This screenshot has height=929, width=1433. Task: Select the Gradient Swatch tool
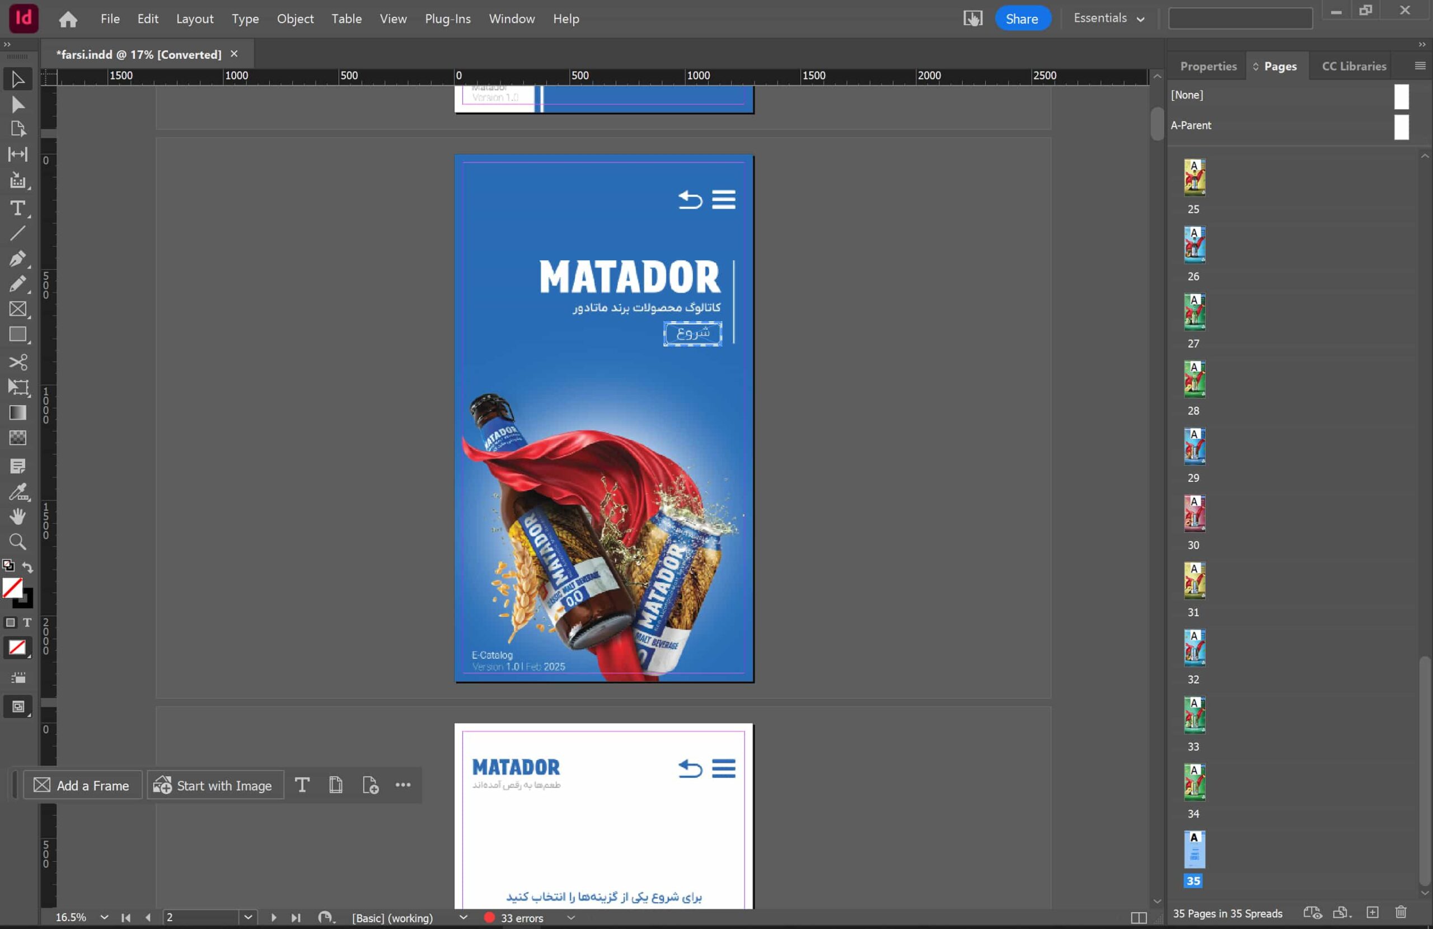tap(17, 412)
